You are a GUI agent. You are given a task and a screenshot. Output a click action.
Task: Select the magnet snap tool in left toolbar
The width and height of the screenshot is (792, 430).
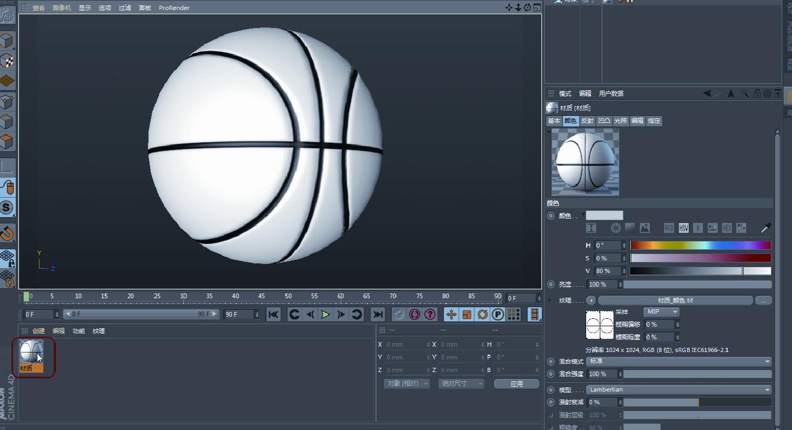coord(7,233)
